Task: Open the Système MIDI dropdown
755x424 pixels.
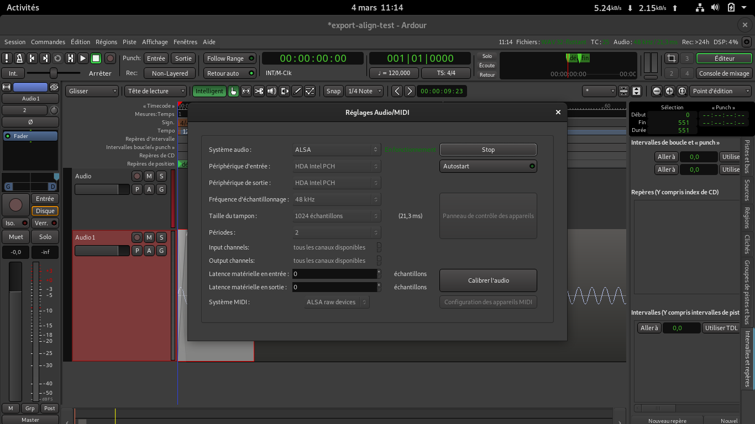Action: tap(337, 302)
